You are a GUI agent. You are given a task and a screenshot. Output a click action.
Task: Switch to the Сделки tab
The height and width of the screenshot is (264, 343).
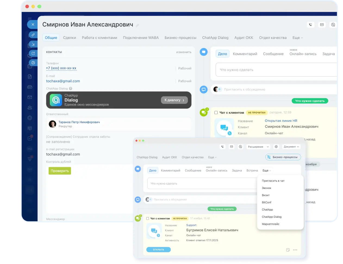[x=70, y=38]
